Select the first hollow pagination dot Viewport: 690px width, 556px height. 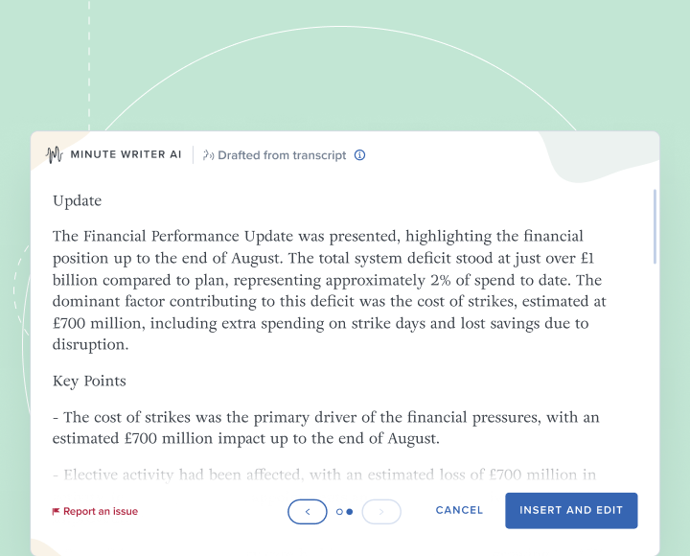tap(339, 512)
